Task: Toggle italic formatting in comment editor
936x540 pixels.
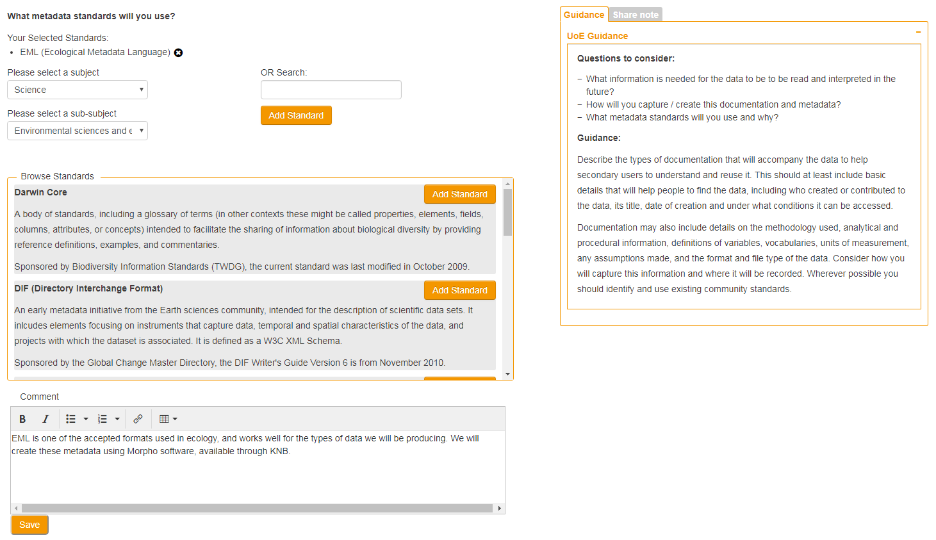Action: click(45, 419)
